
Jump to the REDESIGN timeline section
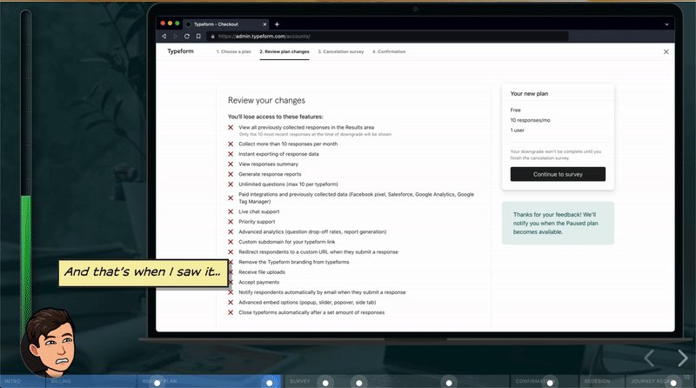click(x=597, y=381)
